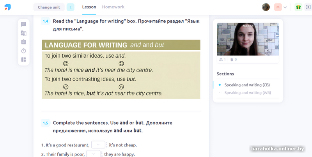Click the drag handle dots beside the sentence 2 dropdown
This screenshot has width=312, height=157.
coord(102,154)
